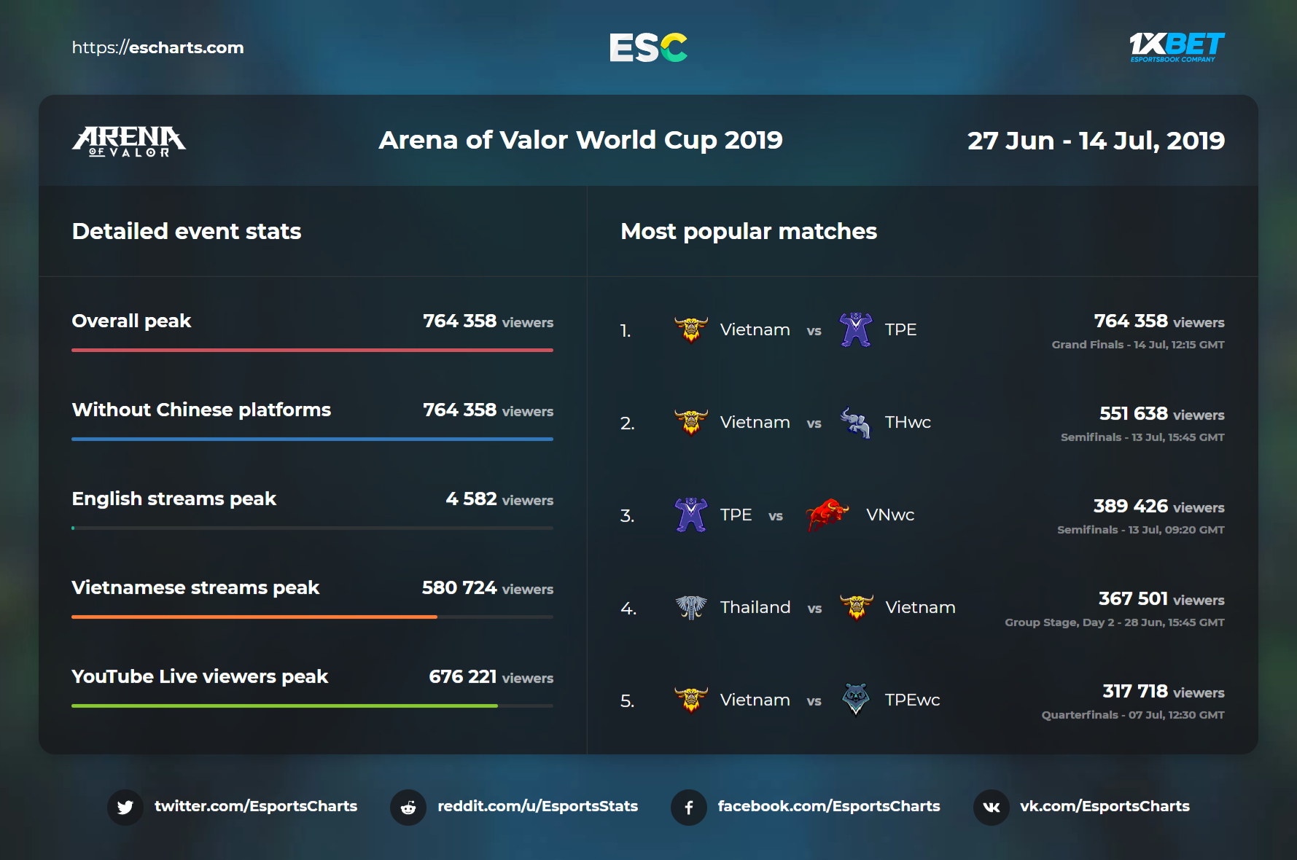Click the Arena of Valor logo

tap(129, 141)
